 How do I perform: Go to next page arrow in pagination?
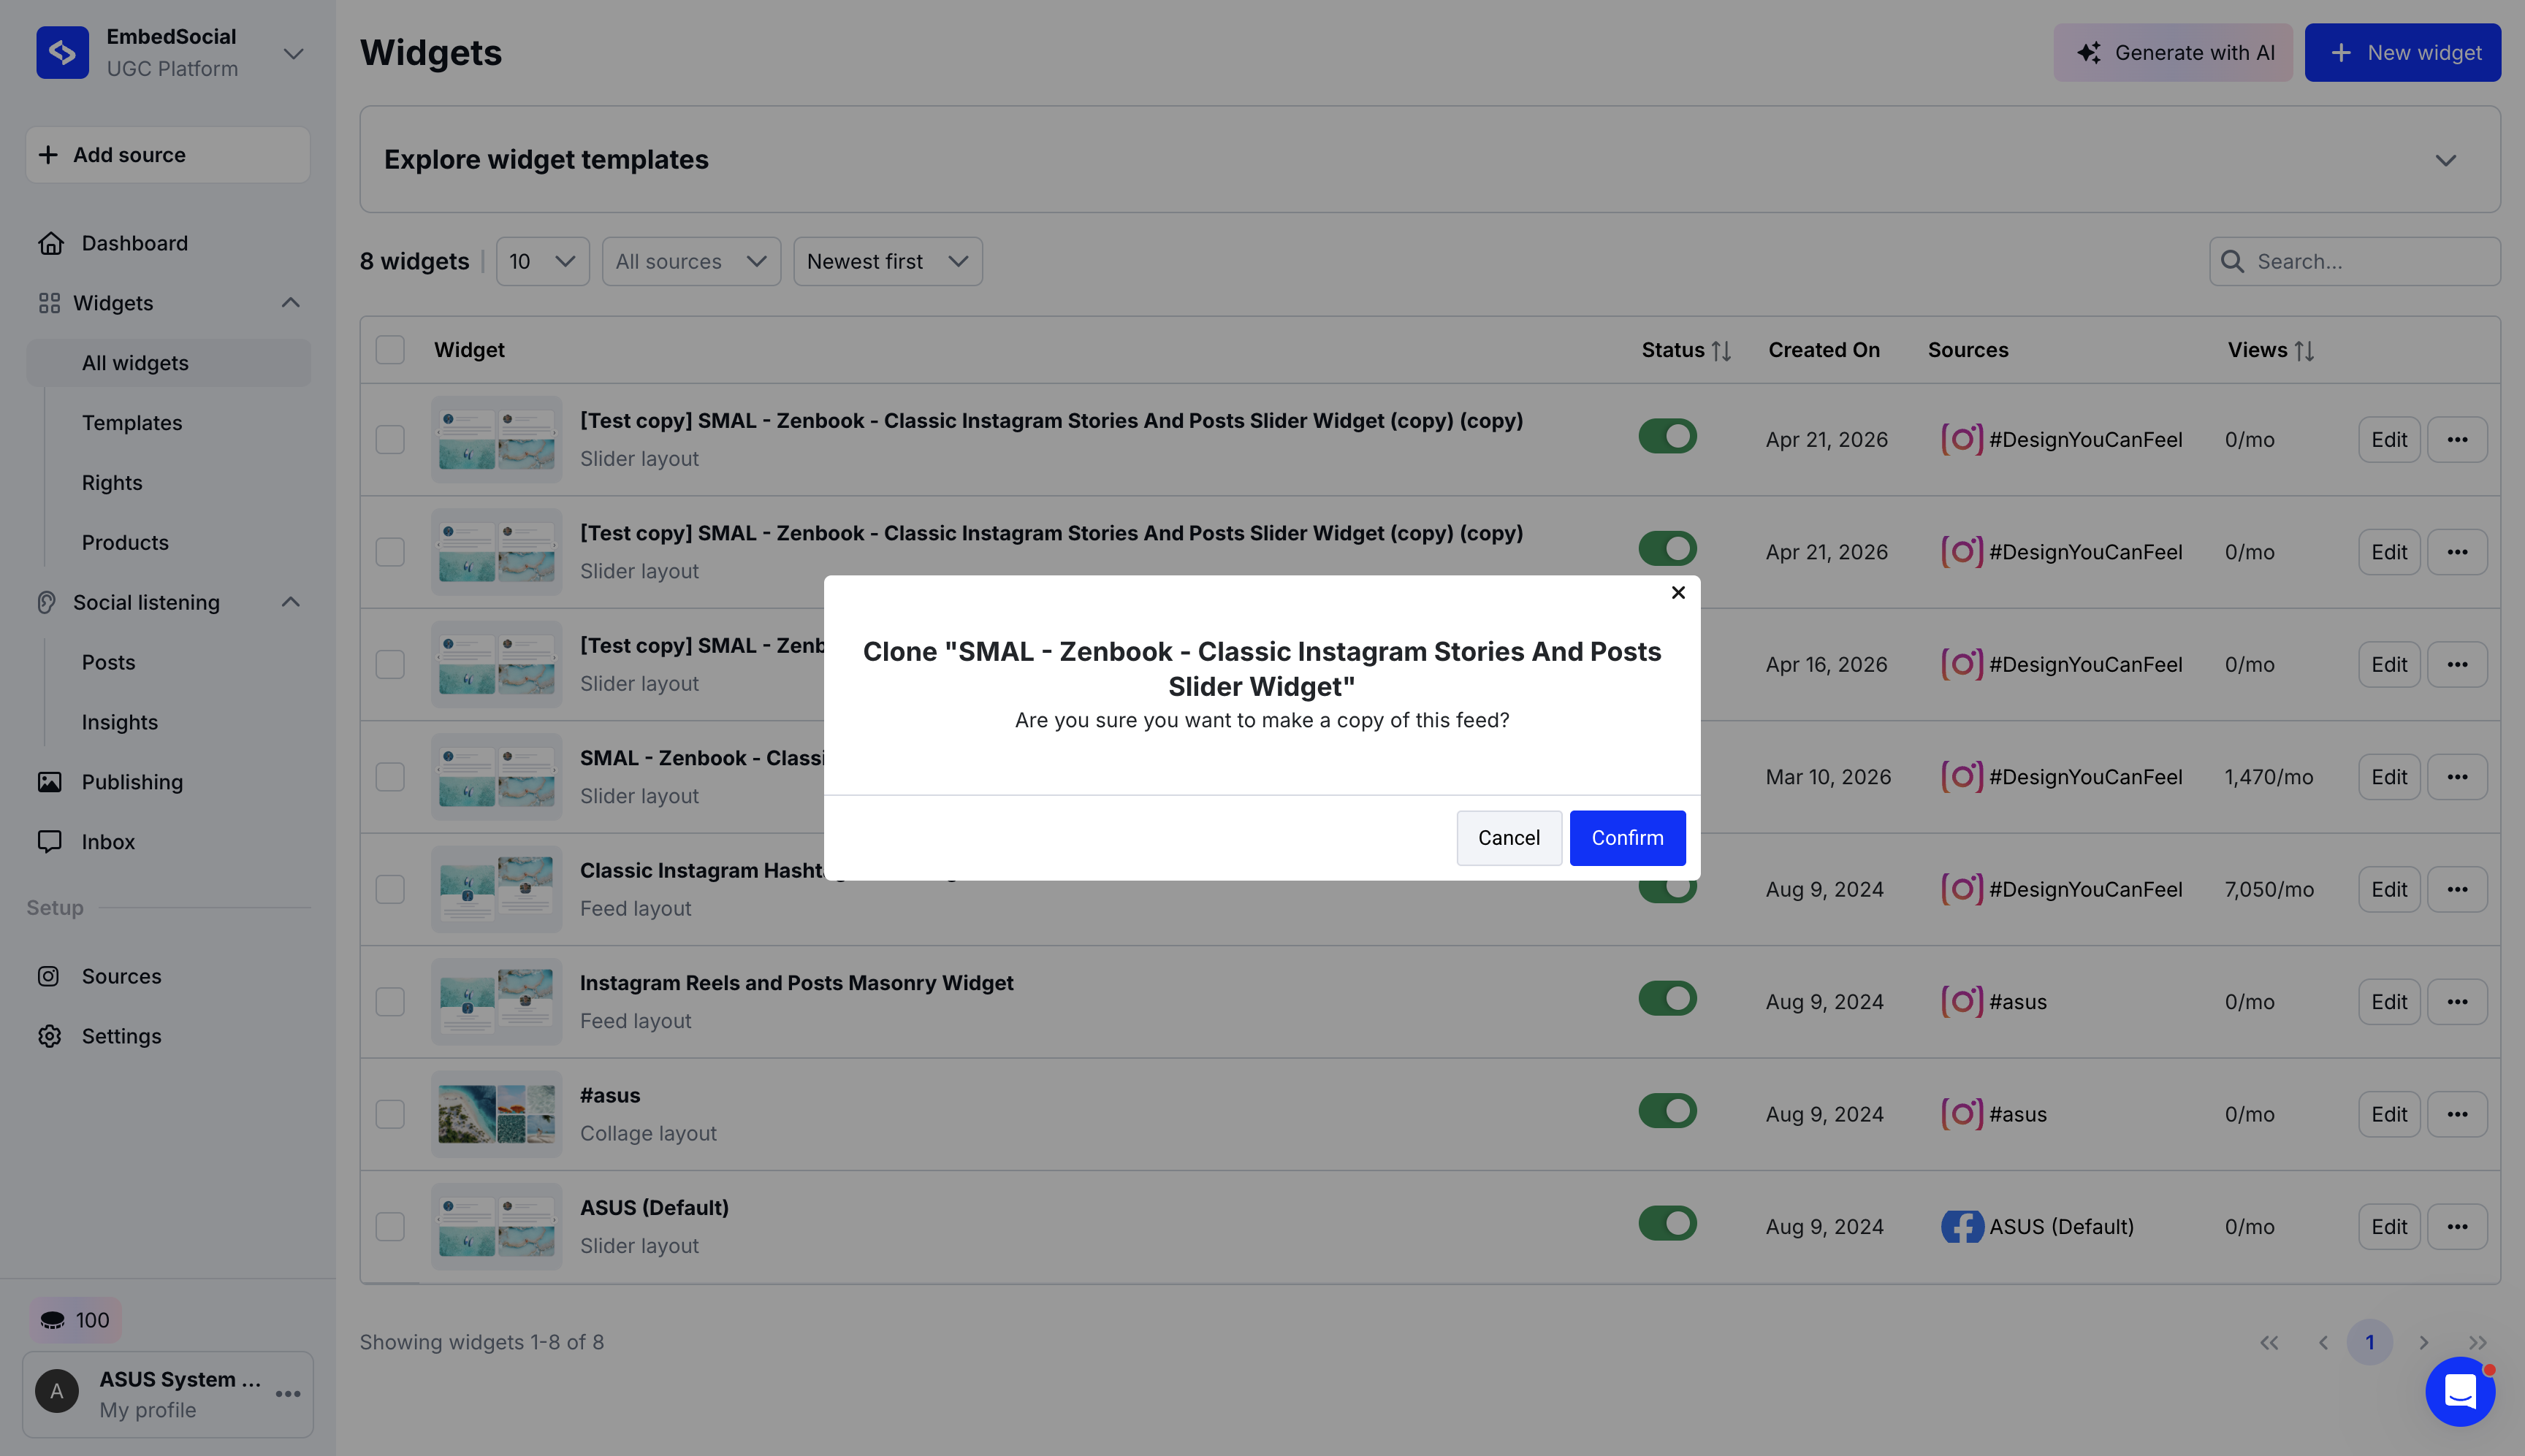(2423, 1342)
